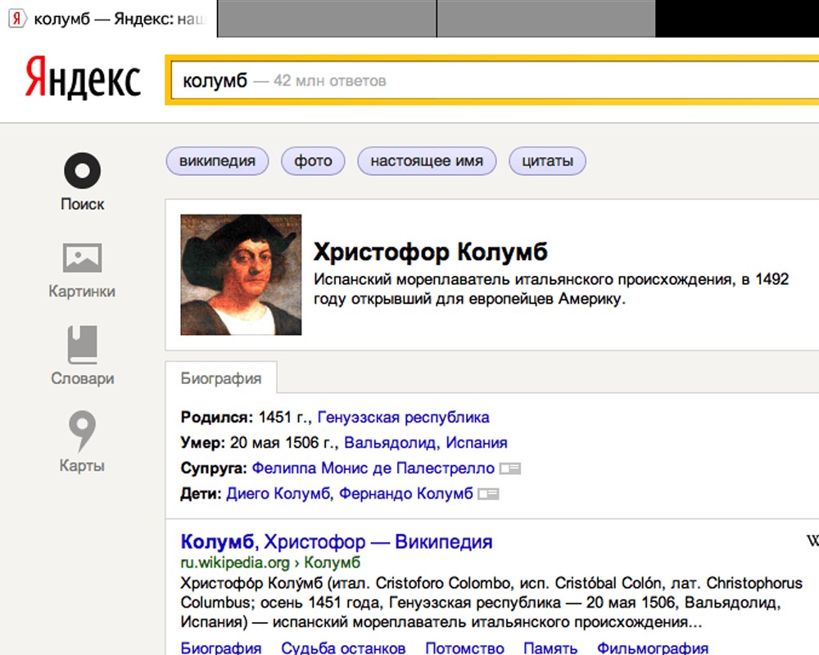Open Картинки images icon in sidebar
Viewport: 819px width, 655px height.
point(82,258)
